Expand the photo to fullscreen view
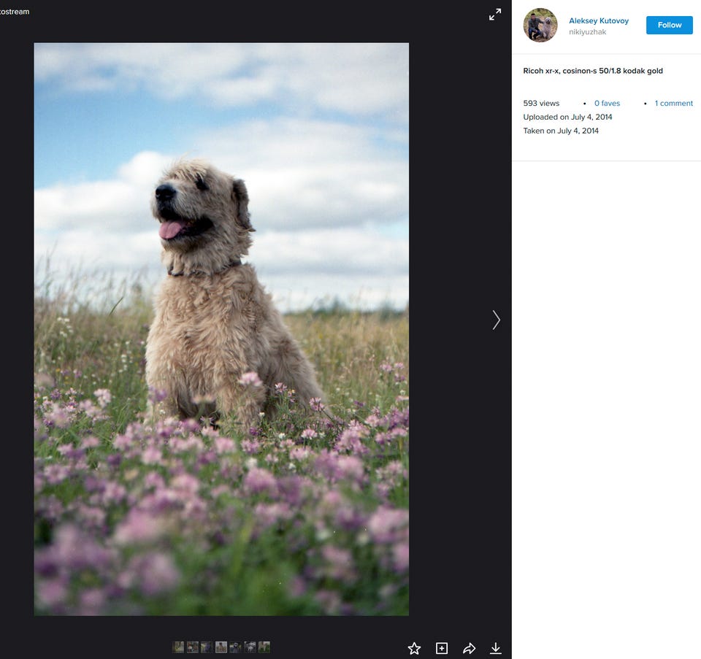 click(495, 15)
